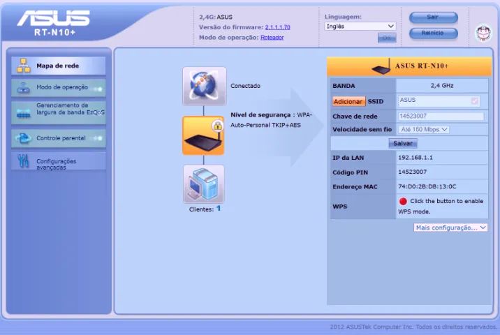Image resolution: width=500 pixels, height=335 pixels.
Task: Click the Internet globe status icon
Action: click(x=205, y=86)
